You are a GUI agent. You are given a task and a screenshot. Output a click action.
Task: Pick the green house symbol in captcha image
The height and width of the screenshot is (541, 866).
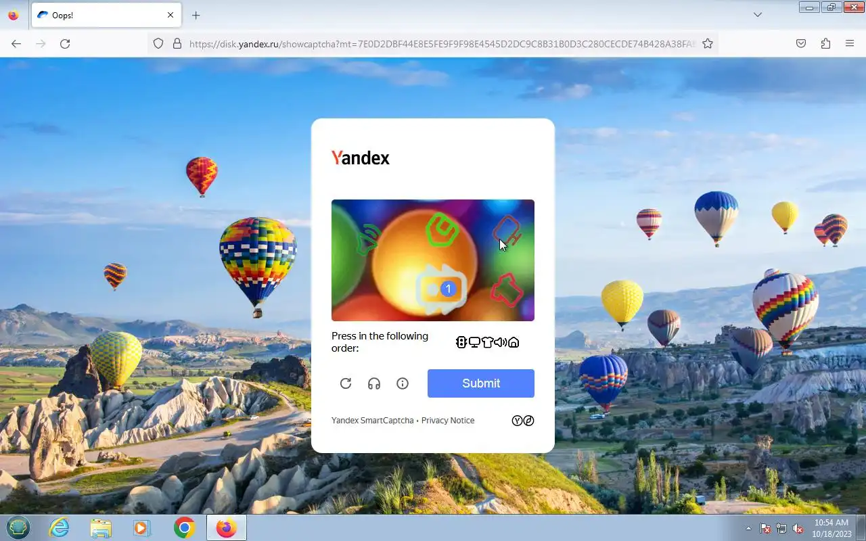tap(442, 229)
